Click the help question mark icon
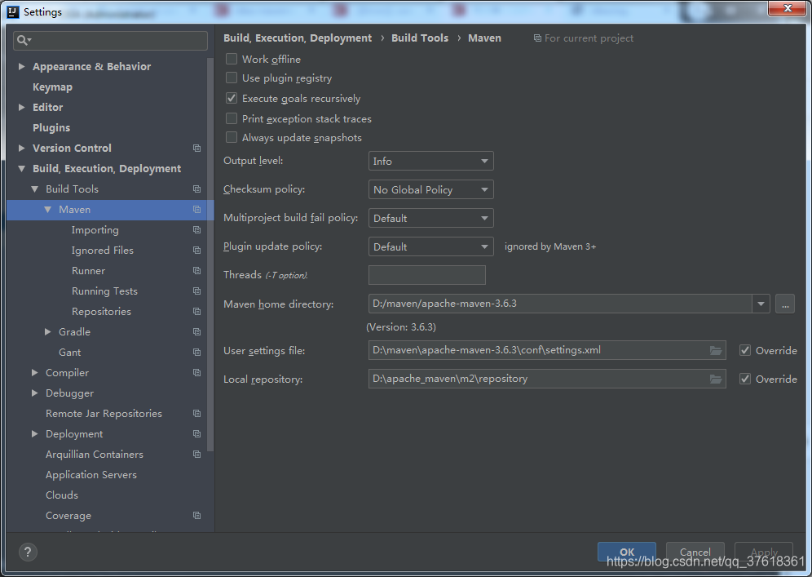Screen dimensions: 812x577 tap(27, 552)
